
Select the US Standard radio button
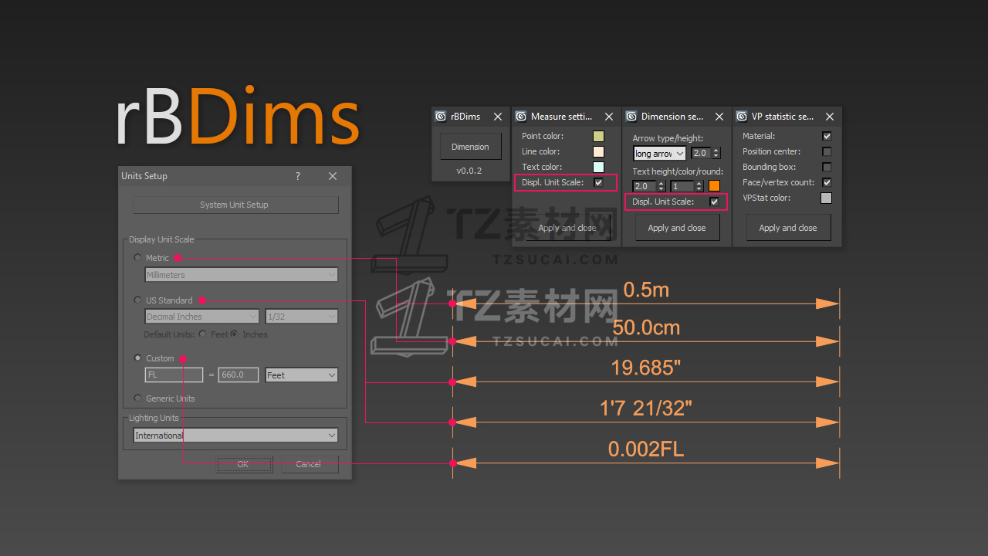(x=138, y=300)
